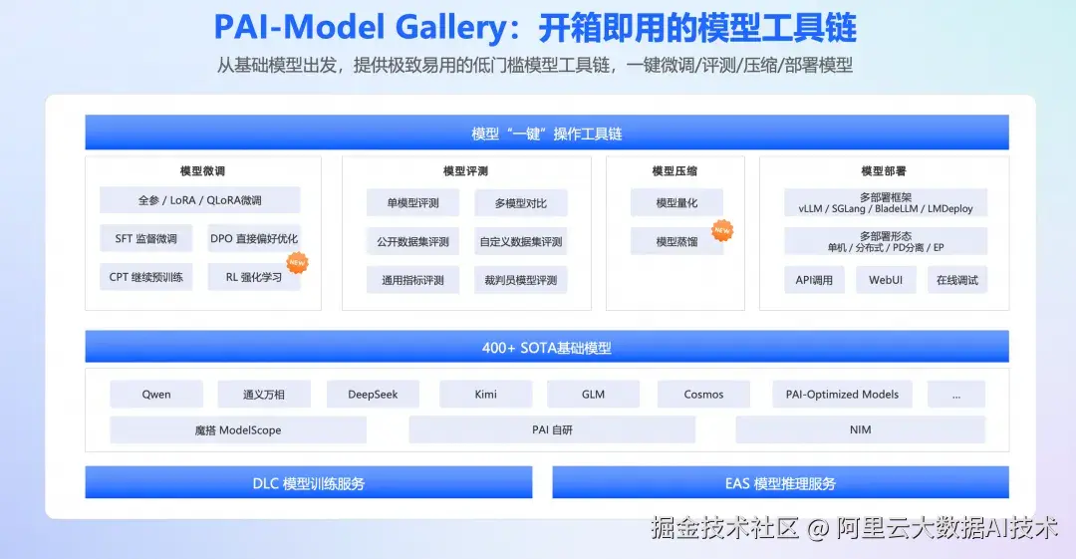This screenshot has width=1076, height=559.
Task: Select the 魔搭 ModelScope box
Action: [x=238, y=429]
